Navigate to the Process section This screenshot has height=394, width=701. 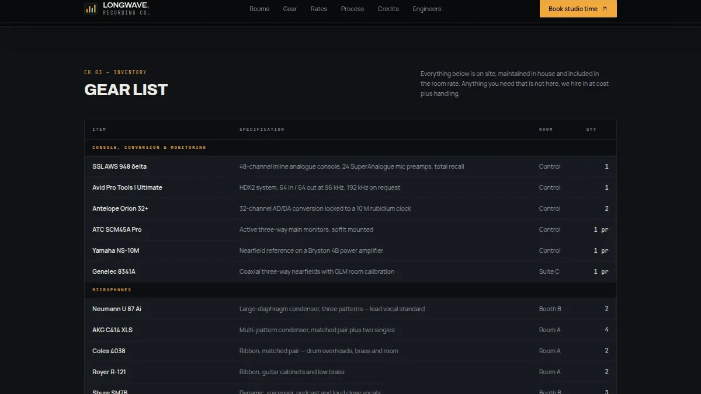click(352, 9)
